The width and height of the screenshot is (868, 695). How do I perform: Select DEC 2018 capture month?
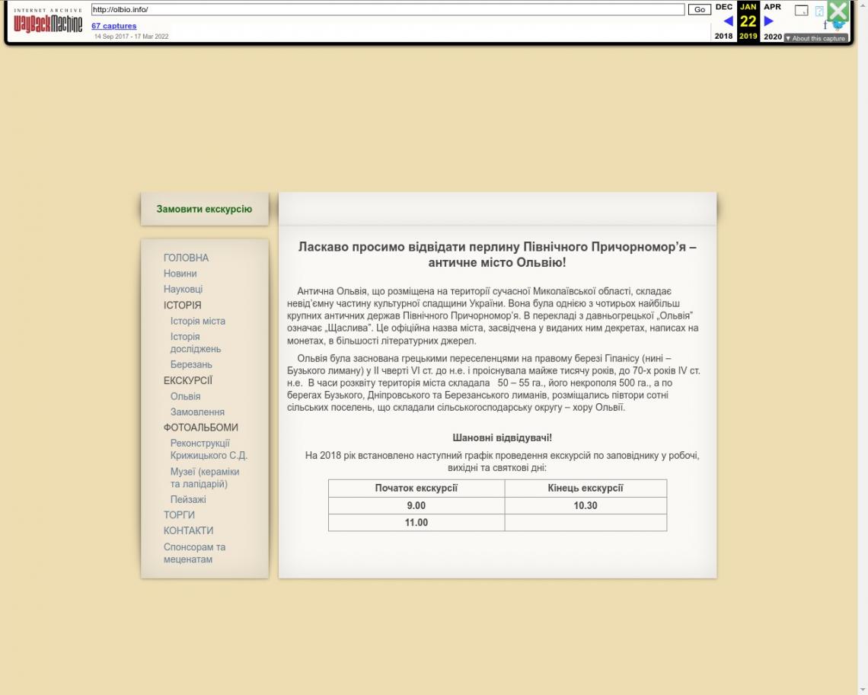coord(723,7)
